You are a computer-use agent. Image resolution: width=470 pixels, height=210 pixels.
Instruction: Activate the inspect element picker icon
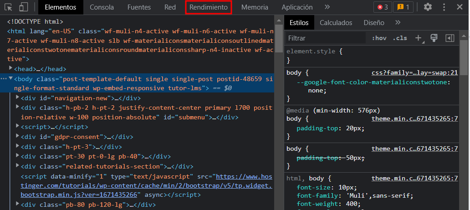[10, 7]
